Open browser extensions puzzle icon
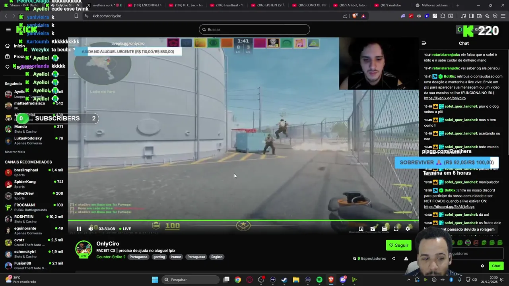This screenshot has width=509, height=286. (443, 16)
